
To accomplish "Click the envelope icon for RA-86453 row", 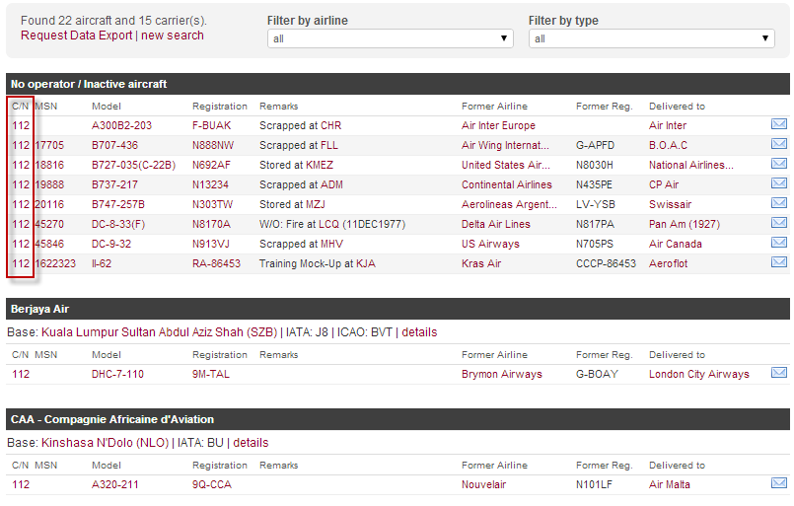I will (778, 262).
